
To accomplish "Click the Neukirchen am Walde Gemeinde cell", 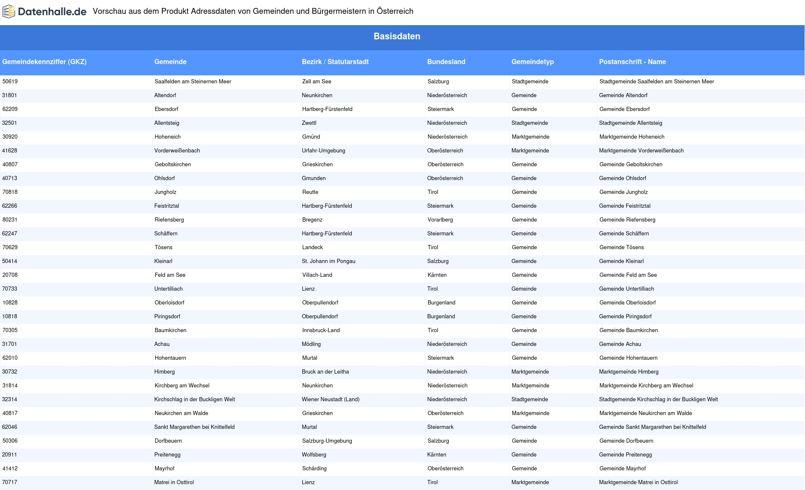I will tap(226, 413).
